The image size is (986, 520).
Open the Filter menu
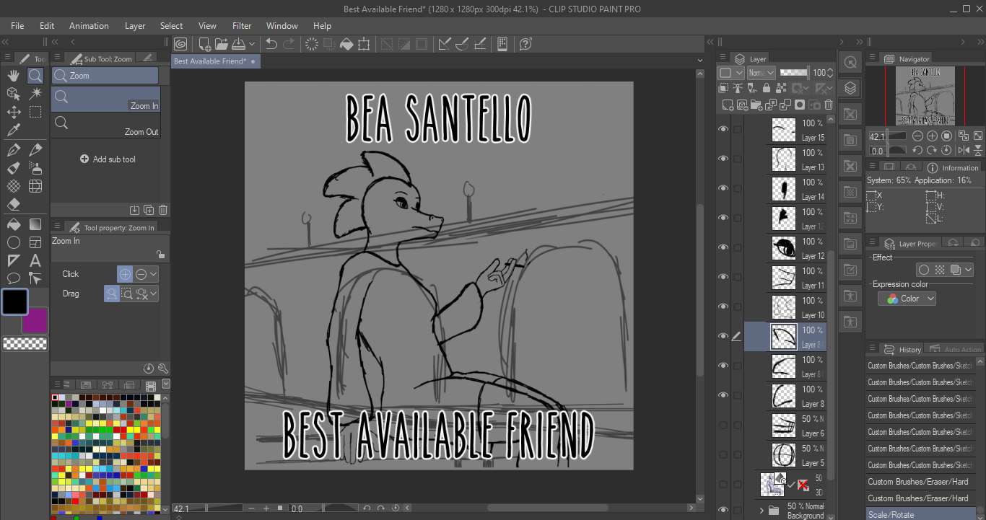pyautogui.click(x=242, y=26)
